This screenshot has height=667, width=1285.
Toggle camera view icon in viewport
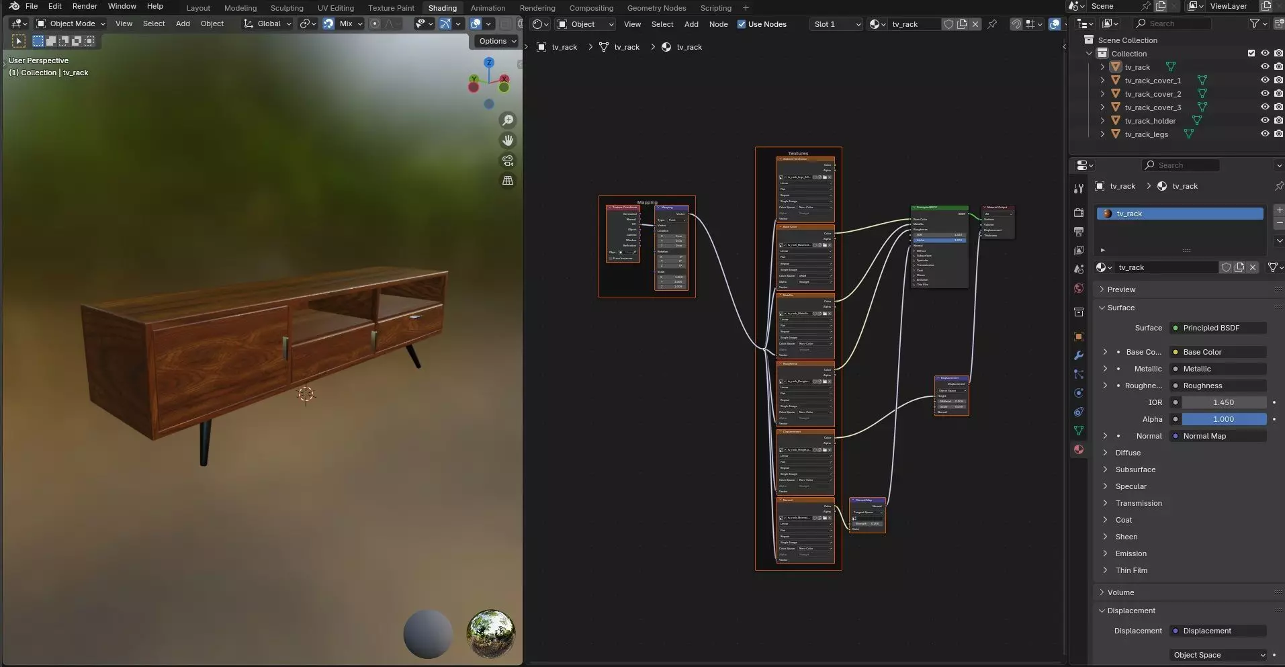coord(508,161)
